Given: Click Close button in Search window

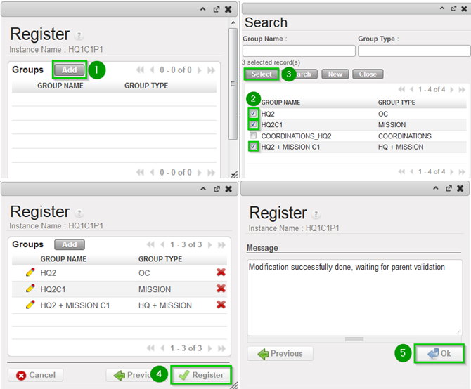Looking at the screenshot, I should (368, 74).
